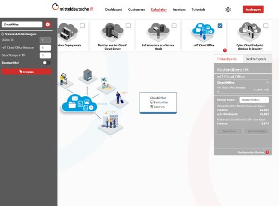Click the construction workers illustration
The height and width of the screenshot is (206, 279).
coord(110,122)
